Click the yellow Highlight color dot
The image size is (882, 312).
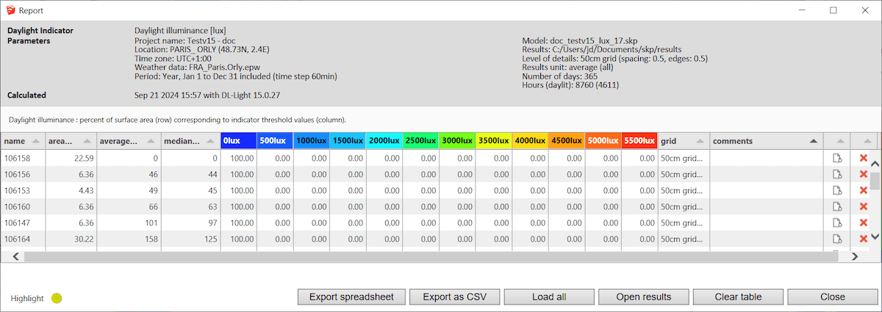[57, 298]
